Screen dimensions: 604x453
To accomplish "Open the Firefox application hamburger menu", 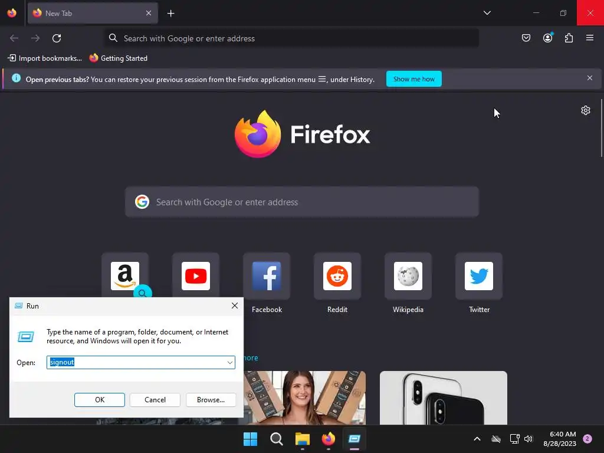I will click(590, 38).
